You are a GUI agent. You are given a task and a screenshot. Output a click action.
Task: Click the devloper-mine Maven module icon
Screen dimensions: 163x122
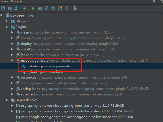point(8,16)
